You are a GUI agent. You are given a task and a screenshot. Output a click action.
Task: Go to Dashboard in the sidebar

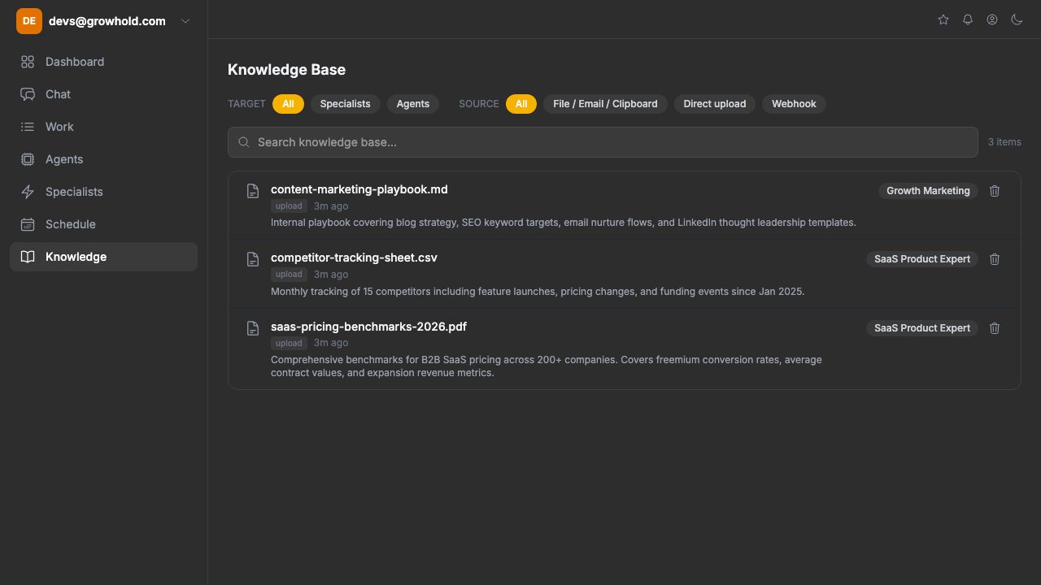click(75, 62)
